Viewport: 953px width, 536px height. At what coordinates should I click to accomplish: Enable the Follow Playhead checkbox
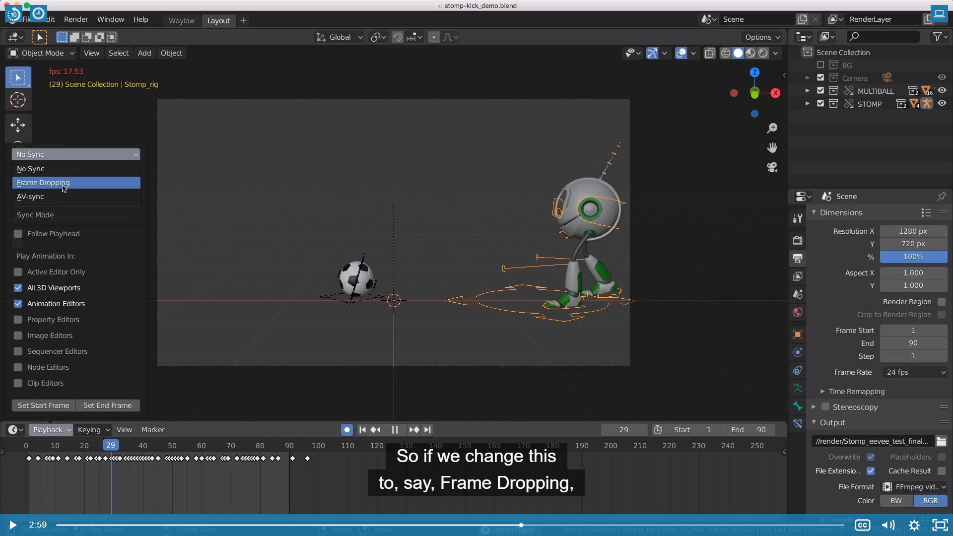[18, 234]
